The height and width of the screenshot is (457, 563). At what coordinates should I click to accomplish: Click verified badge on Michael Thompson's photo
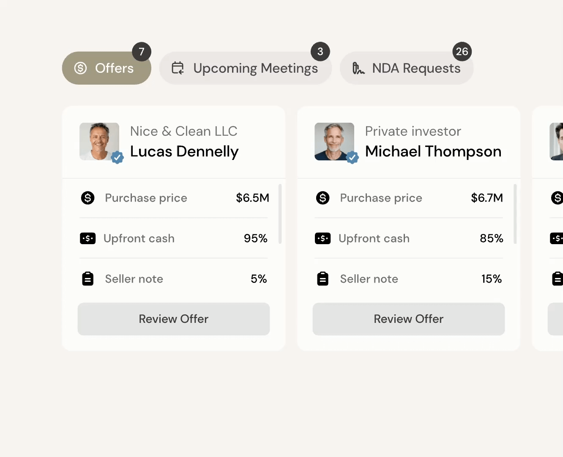click(x=352, y=158)
